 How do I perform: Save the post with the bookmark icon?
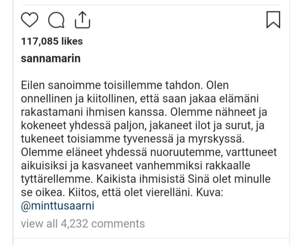point(273,20)
